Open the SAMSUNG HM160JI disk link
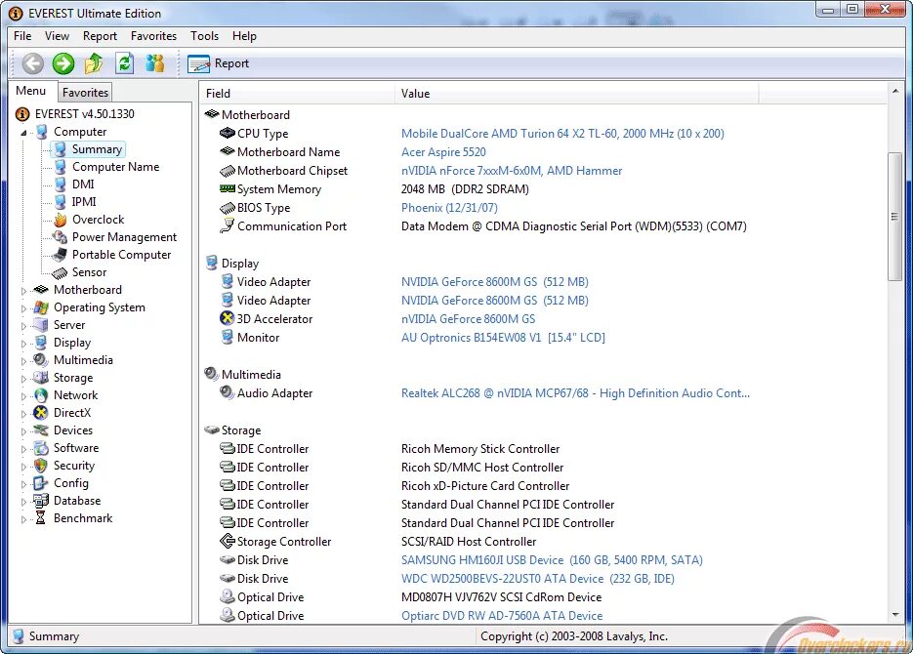The width and height of the screenshot is (913, 654). [552, 559]
